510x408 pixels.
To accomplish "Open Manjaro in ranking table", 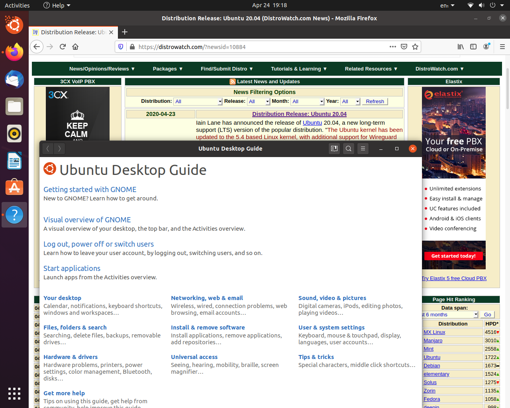I will coord(433,341).
